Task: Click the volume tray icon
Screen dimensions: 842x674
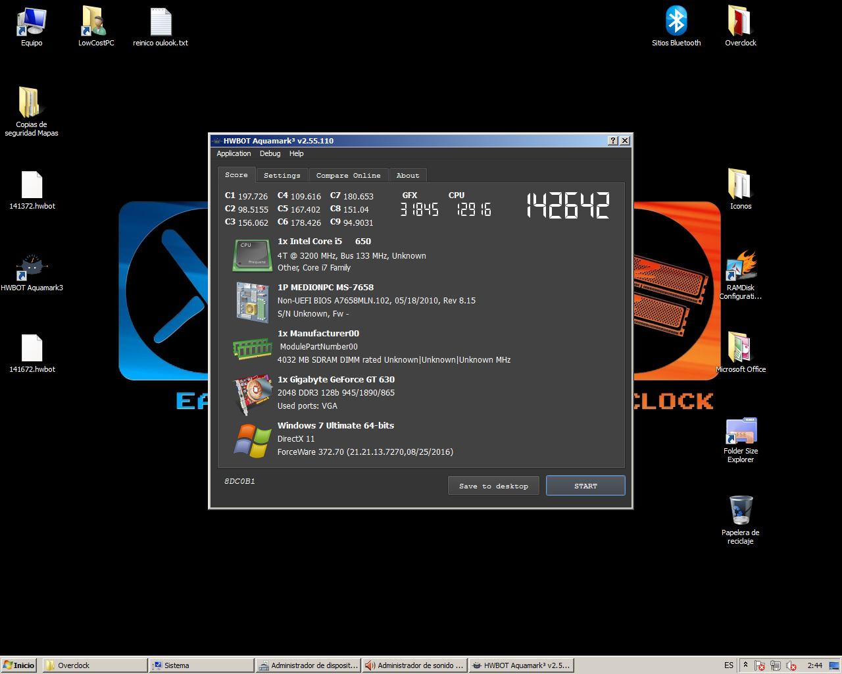Action: pos(791,665)
